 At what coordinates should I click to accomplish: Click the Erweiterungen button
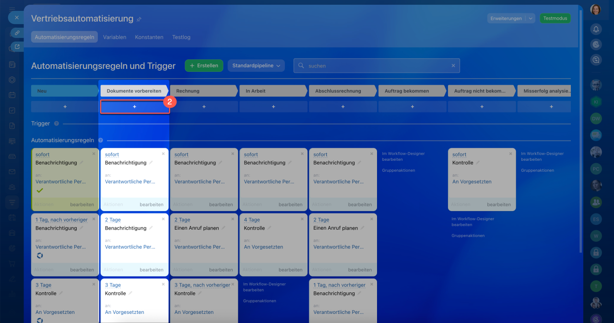tap(506, 18)
